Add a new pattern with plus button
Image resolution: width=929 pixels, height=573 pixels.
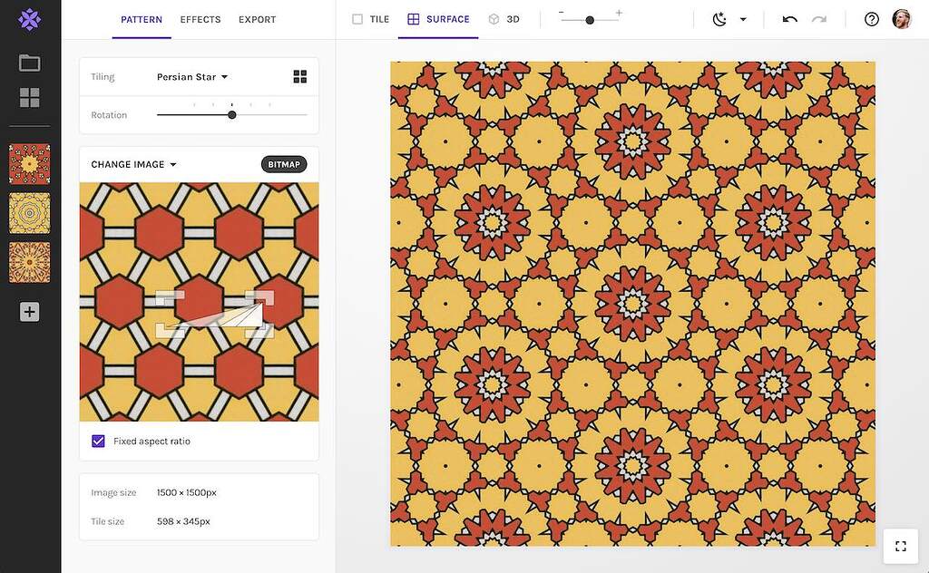(x=30, y=311)
